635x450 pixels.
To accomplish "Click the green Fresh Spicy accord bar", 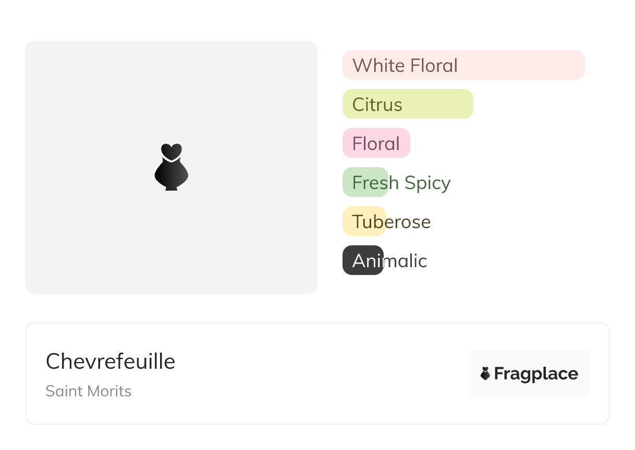I will 365,182.
